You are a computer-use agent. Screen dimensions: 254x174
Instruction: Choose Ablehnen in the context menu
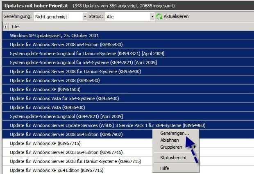[170, 140]
